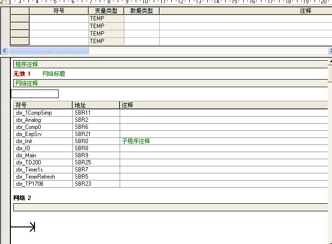Image resolution: width=332 pixels, height=244 pixels.
Task: Click the 符号 column header in variable table
Action: click(59, 11)
